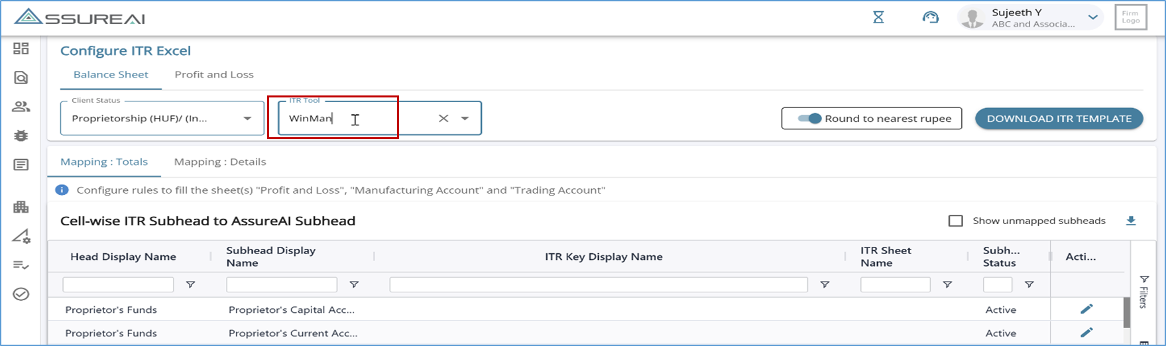Click the bug icon in left sidebar
This screenshot has height=346, width=1166.
[x=21, y=135]
